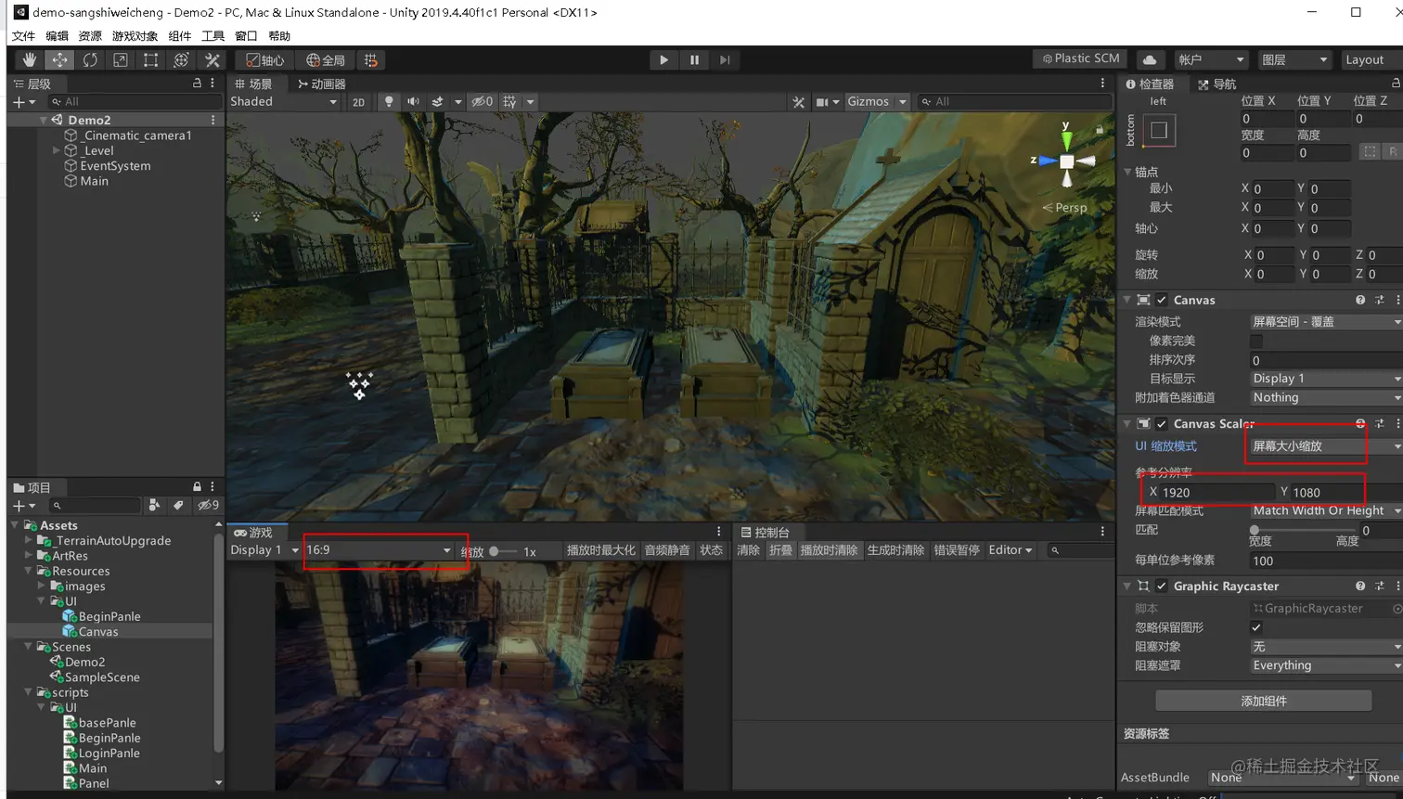Toggle scene audio speaker icon
The image size is (1403, 799).
click(x=413, y=102)
